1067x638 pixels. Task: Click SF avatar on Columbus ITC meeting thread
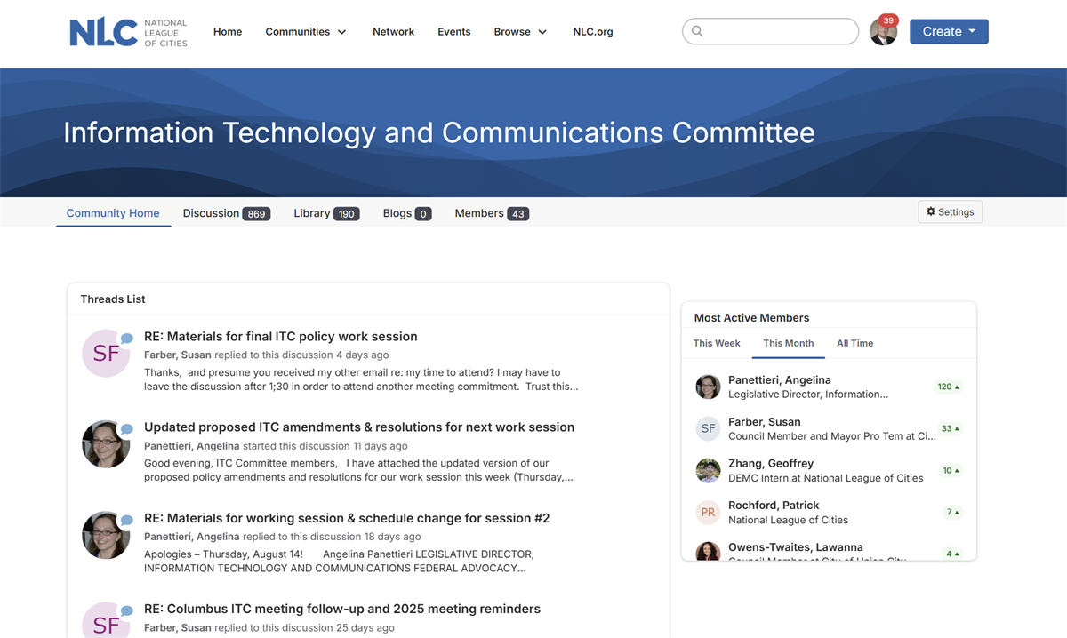point(106,620)
